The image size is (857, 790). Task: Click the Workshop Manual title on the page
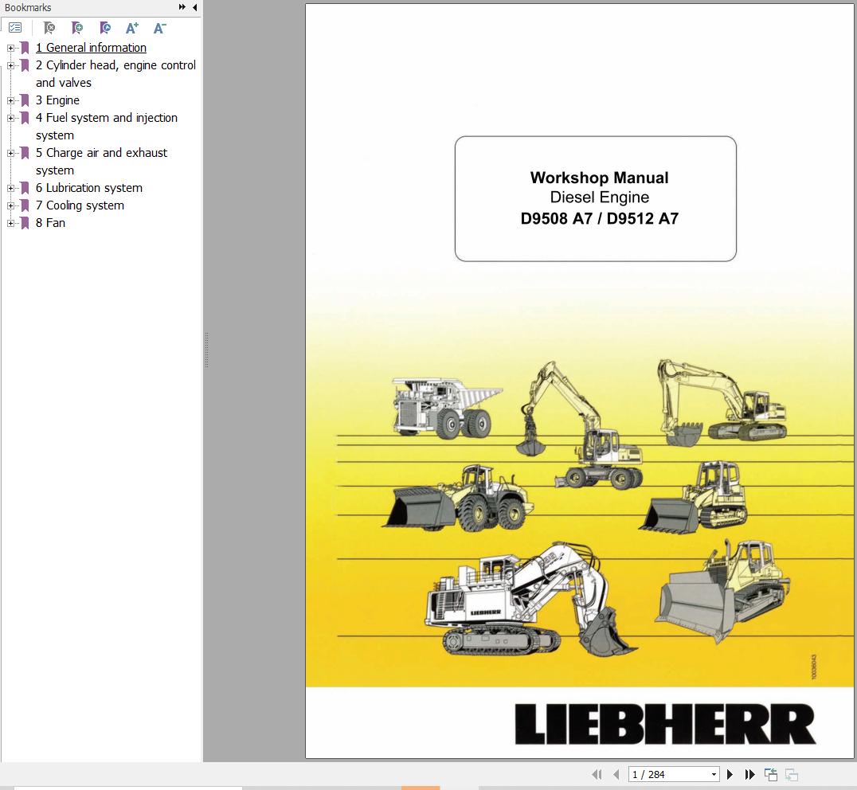[599, 178]
